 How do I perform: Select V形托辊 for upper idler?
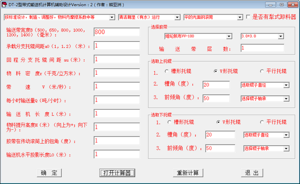point(215,71)
